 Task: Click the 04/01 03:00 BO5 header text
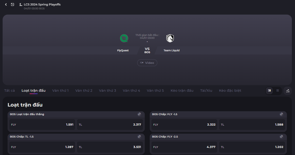(x=34, y=9)
